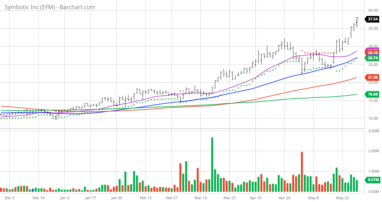This screenshot has width=382, height=202.
Task: Select the Feb 13 date label
Action: [146, 198]
